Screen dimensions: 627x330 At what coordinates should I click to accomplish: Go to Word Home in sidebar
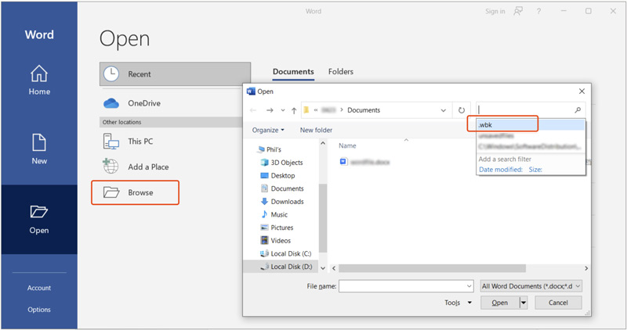click(39, 80)
